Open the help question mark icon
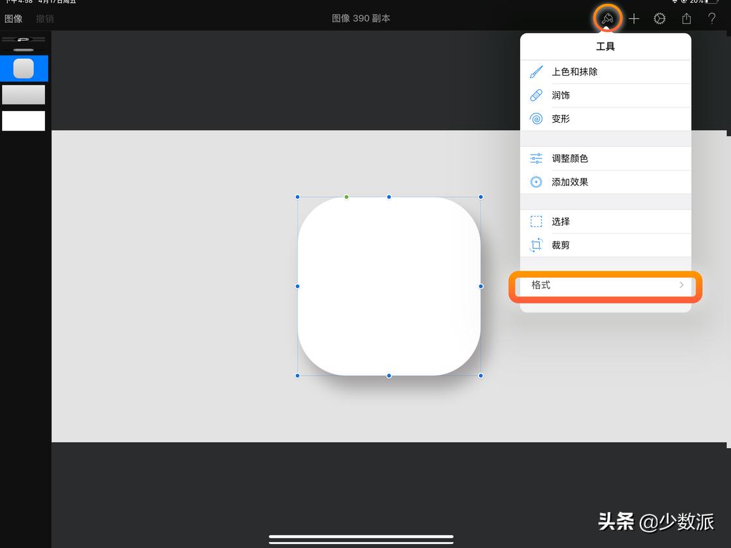The image size is (731, 548). (x=712, y=19)
